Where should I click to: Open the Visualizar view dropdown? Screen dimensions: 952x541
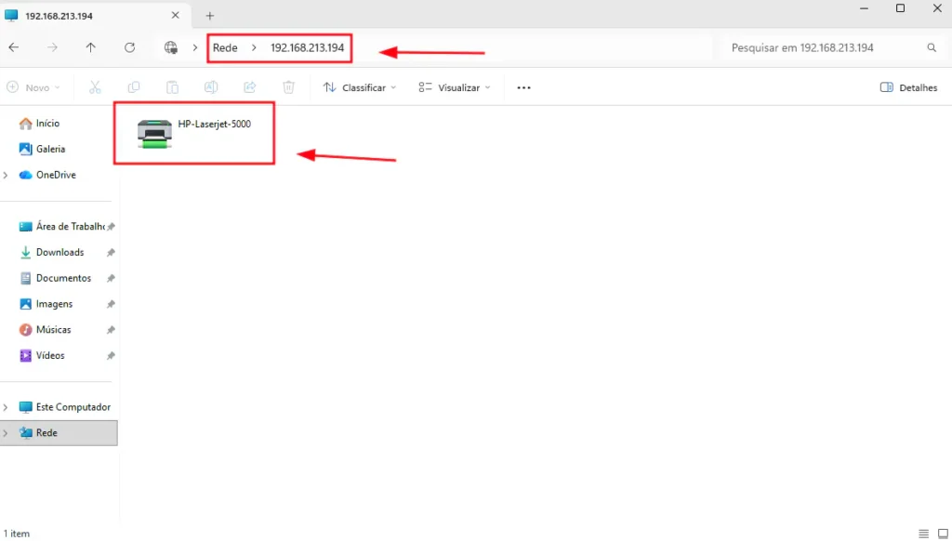[x=454, y=87]
